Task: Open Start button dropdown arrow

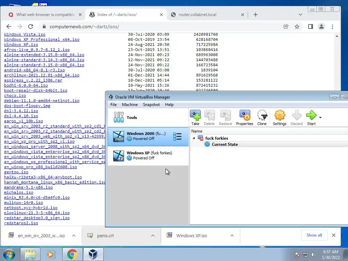Action: click(320, 117)
